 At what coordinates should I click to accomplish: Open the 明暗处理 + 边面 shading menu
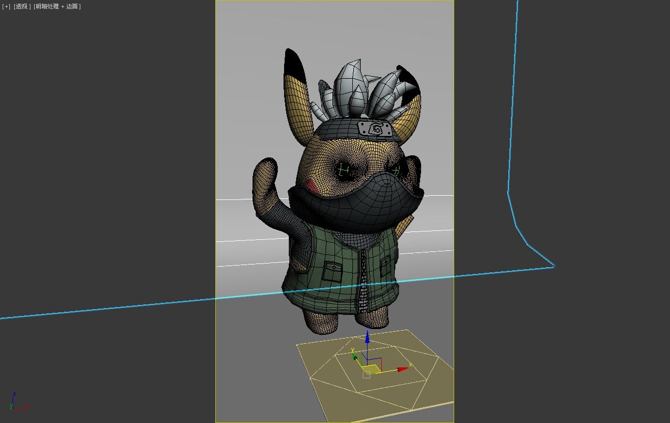click(57, 6)
